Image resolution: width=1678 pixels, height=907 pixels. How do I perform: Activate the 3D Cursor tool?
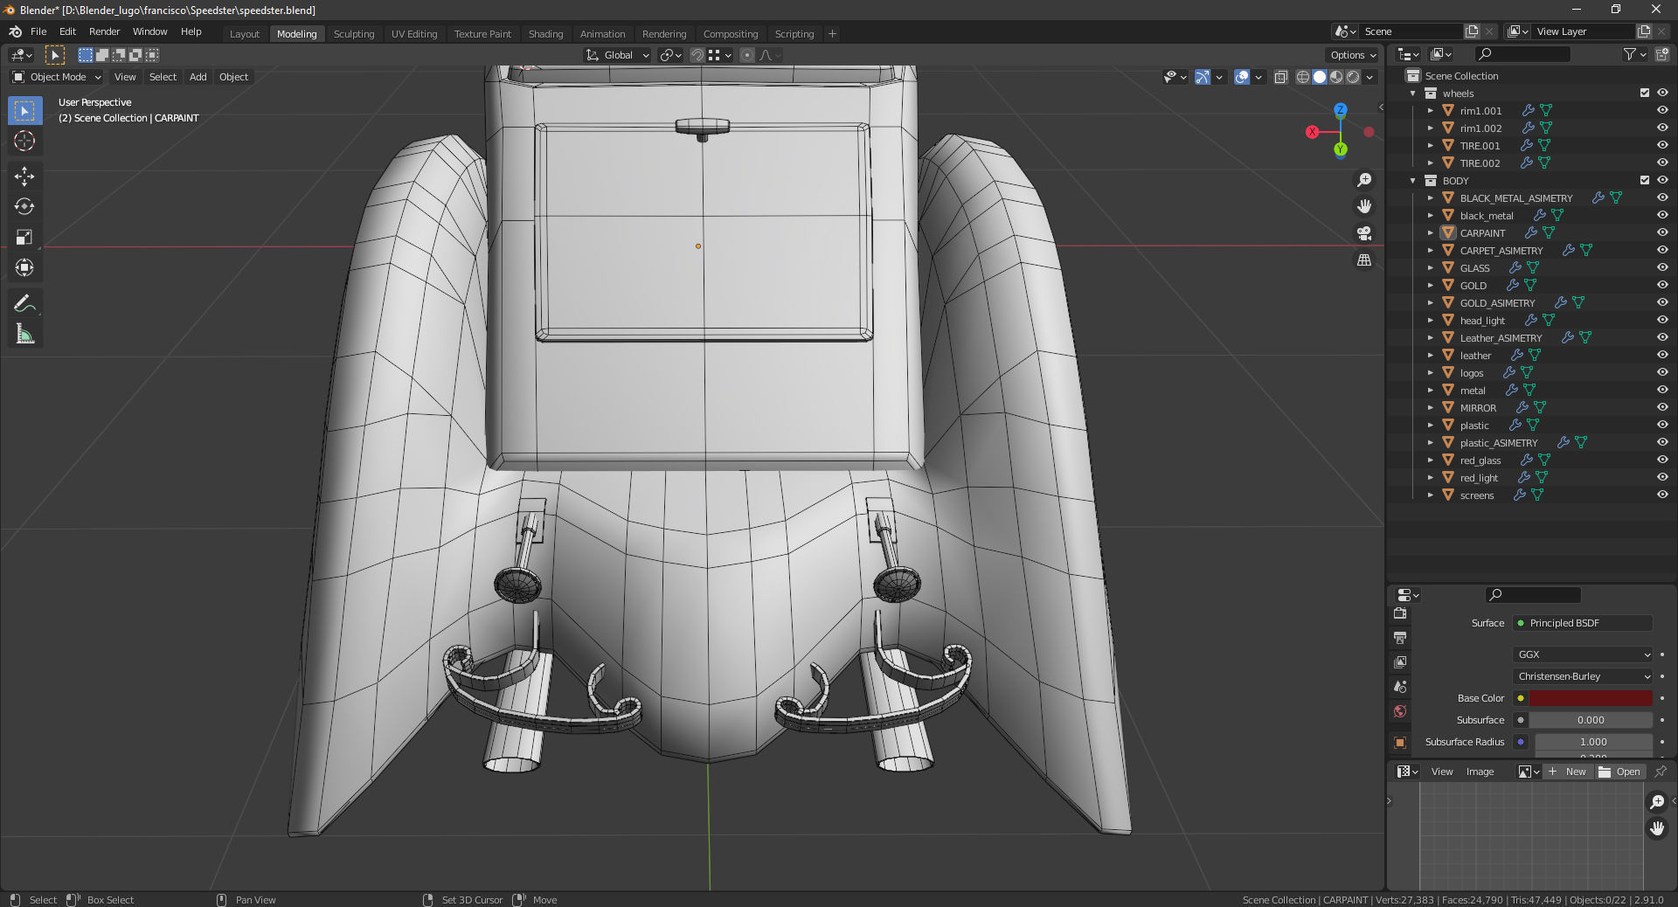pos(24,141)
